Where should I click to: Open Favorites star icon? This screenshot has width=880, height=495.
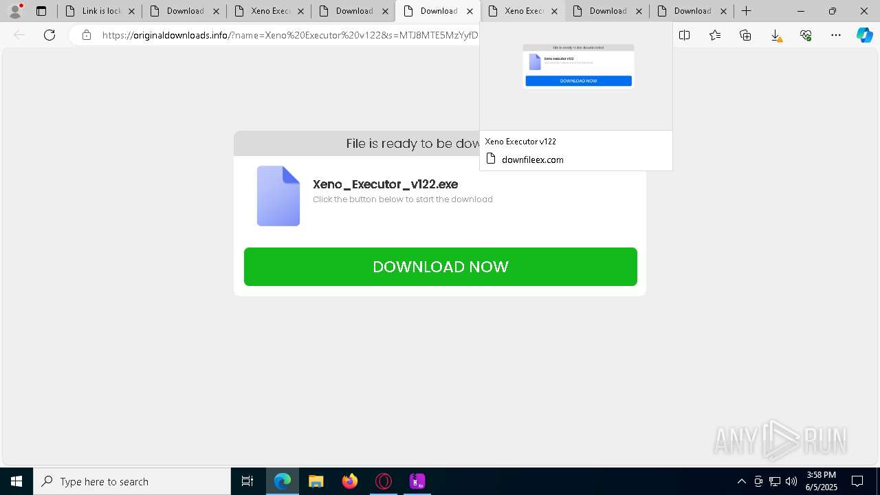tap(715, 35)
